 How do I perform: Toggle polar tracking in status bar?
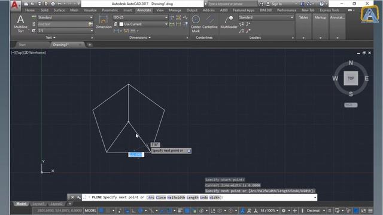(141, 211)
